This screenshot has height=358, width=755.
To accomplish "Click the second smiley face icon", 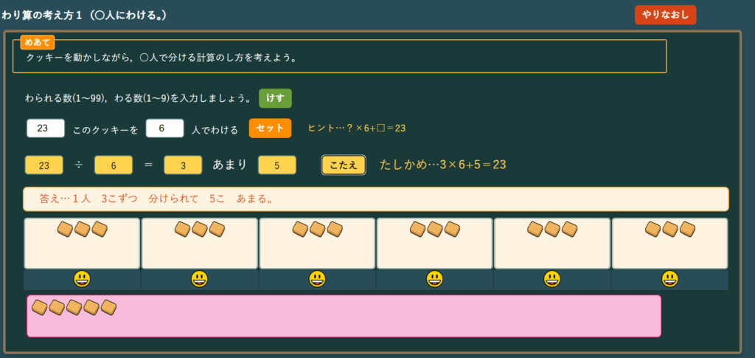I will [199, 279].
